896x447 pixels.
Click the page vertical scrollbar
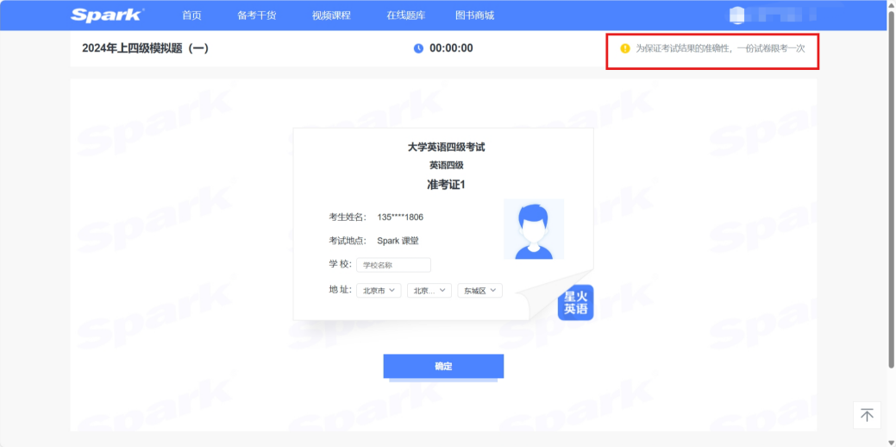coord(891,173)
